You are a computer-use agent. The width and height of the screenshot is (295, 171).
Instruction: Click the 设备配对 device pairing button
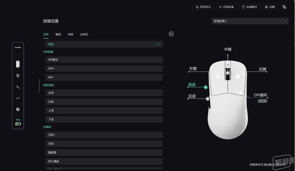(249, 7)
